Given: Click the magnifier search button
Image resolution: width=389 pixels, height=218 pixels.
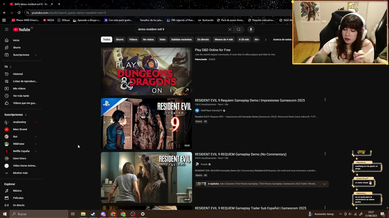Looking at the screenshot, I should 239,29.
